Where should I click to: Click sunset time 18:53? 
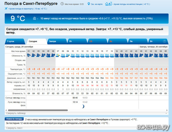click(x=85, y=98)
